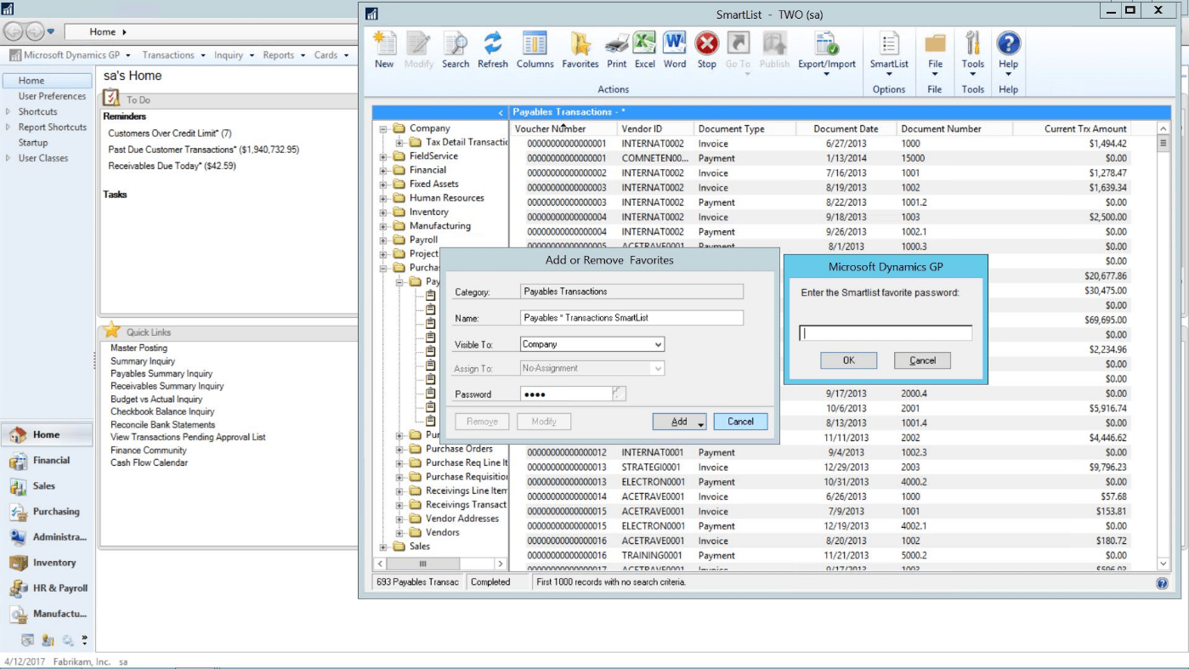Open Manufacturing area in navigation pane
The height and width of the screenshot is (669, 1189).
coord(59,613)
